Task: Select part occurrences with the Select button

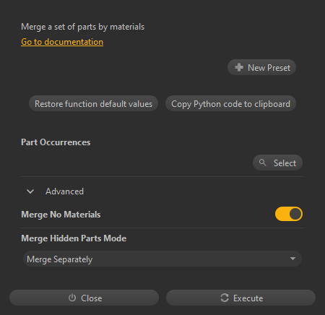Action: coord(277,163)
